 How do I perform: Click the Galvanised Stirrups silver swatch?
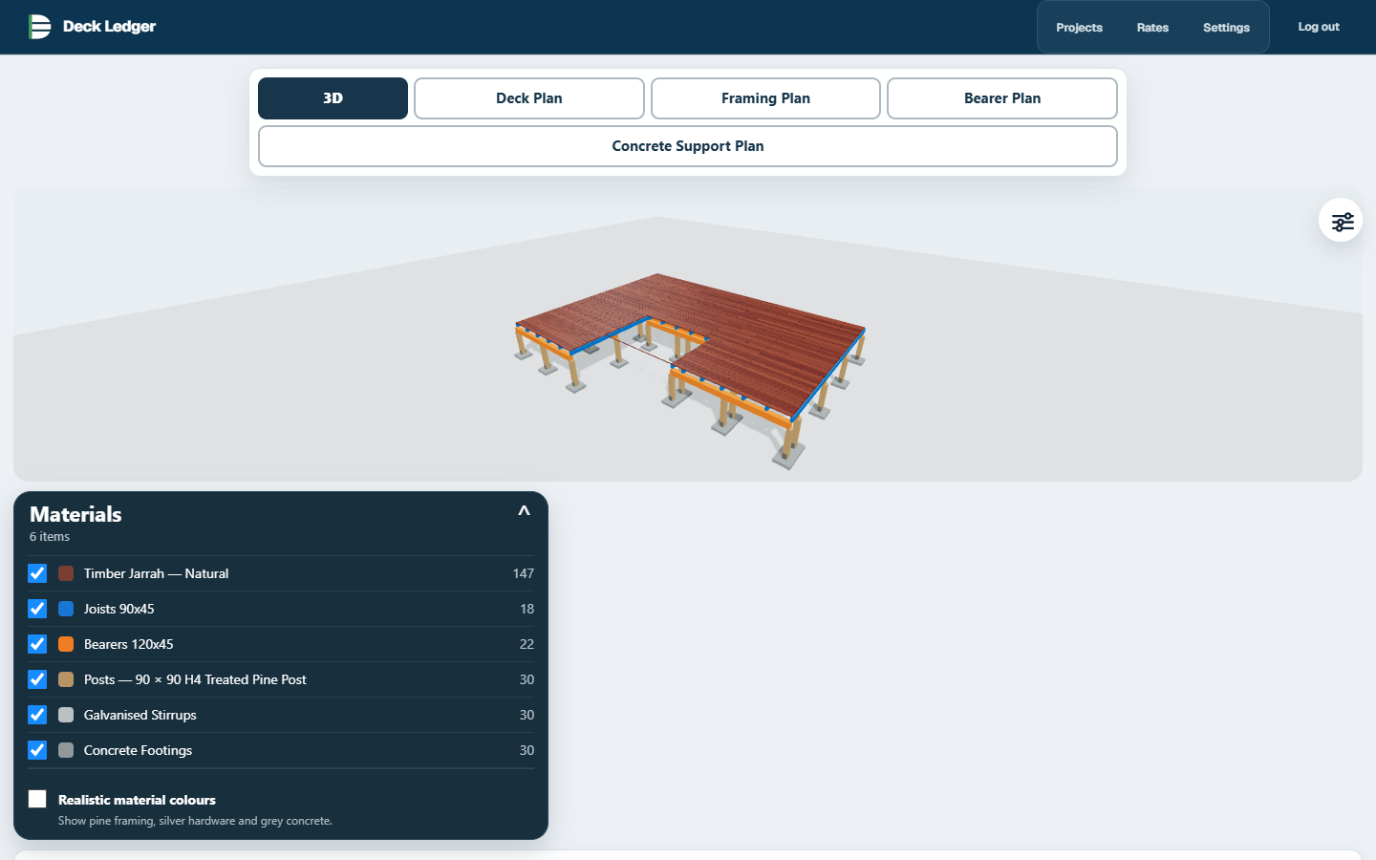pyautogui.click(x=66, y=715)
